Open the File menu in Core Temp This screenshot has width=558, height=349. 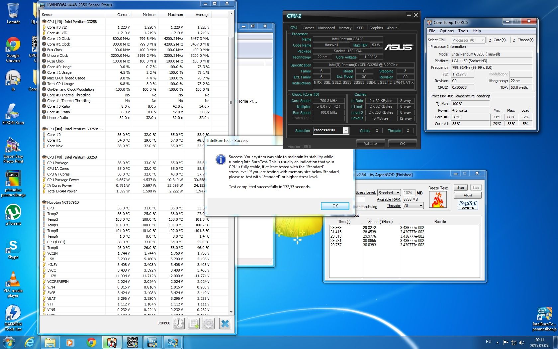coord(432,31)
